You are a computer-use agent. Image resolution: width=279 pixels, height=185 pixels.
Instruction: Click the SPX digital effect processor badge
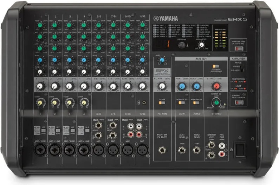click(x=162, y=72)
